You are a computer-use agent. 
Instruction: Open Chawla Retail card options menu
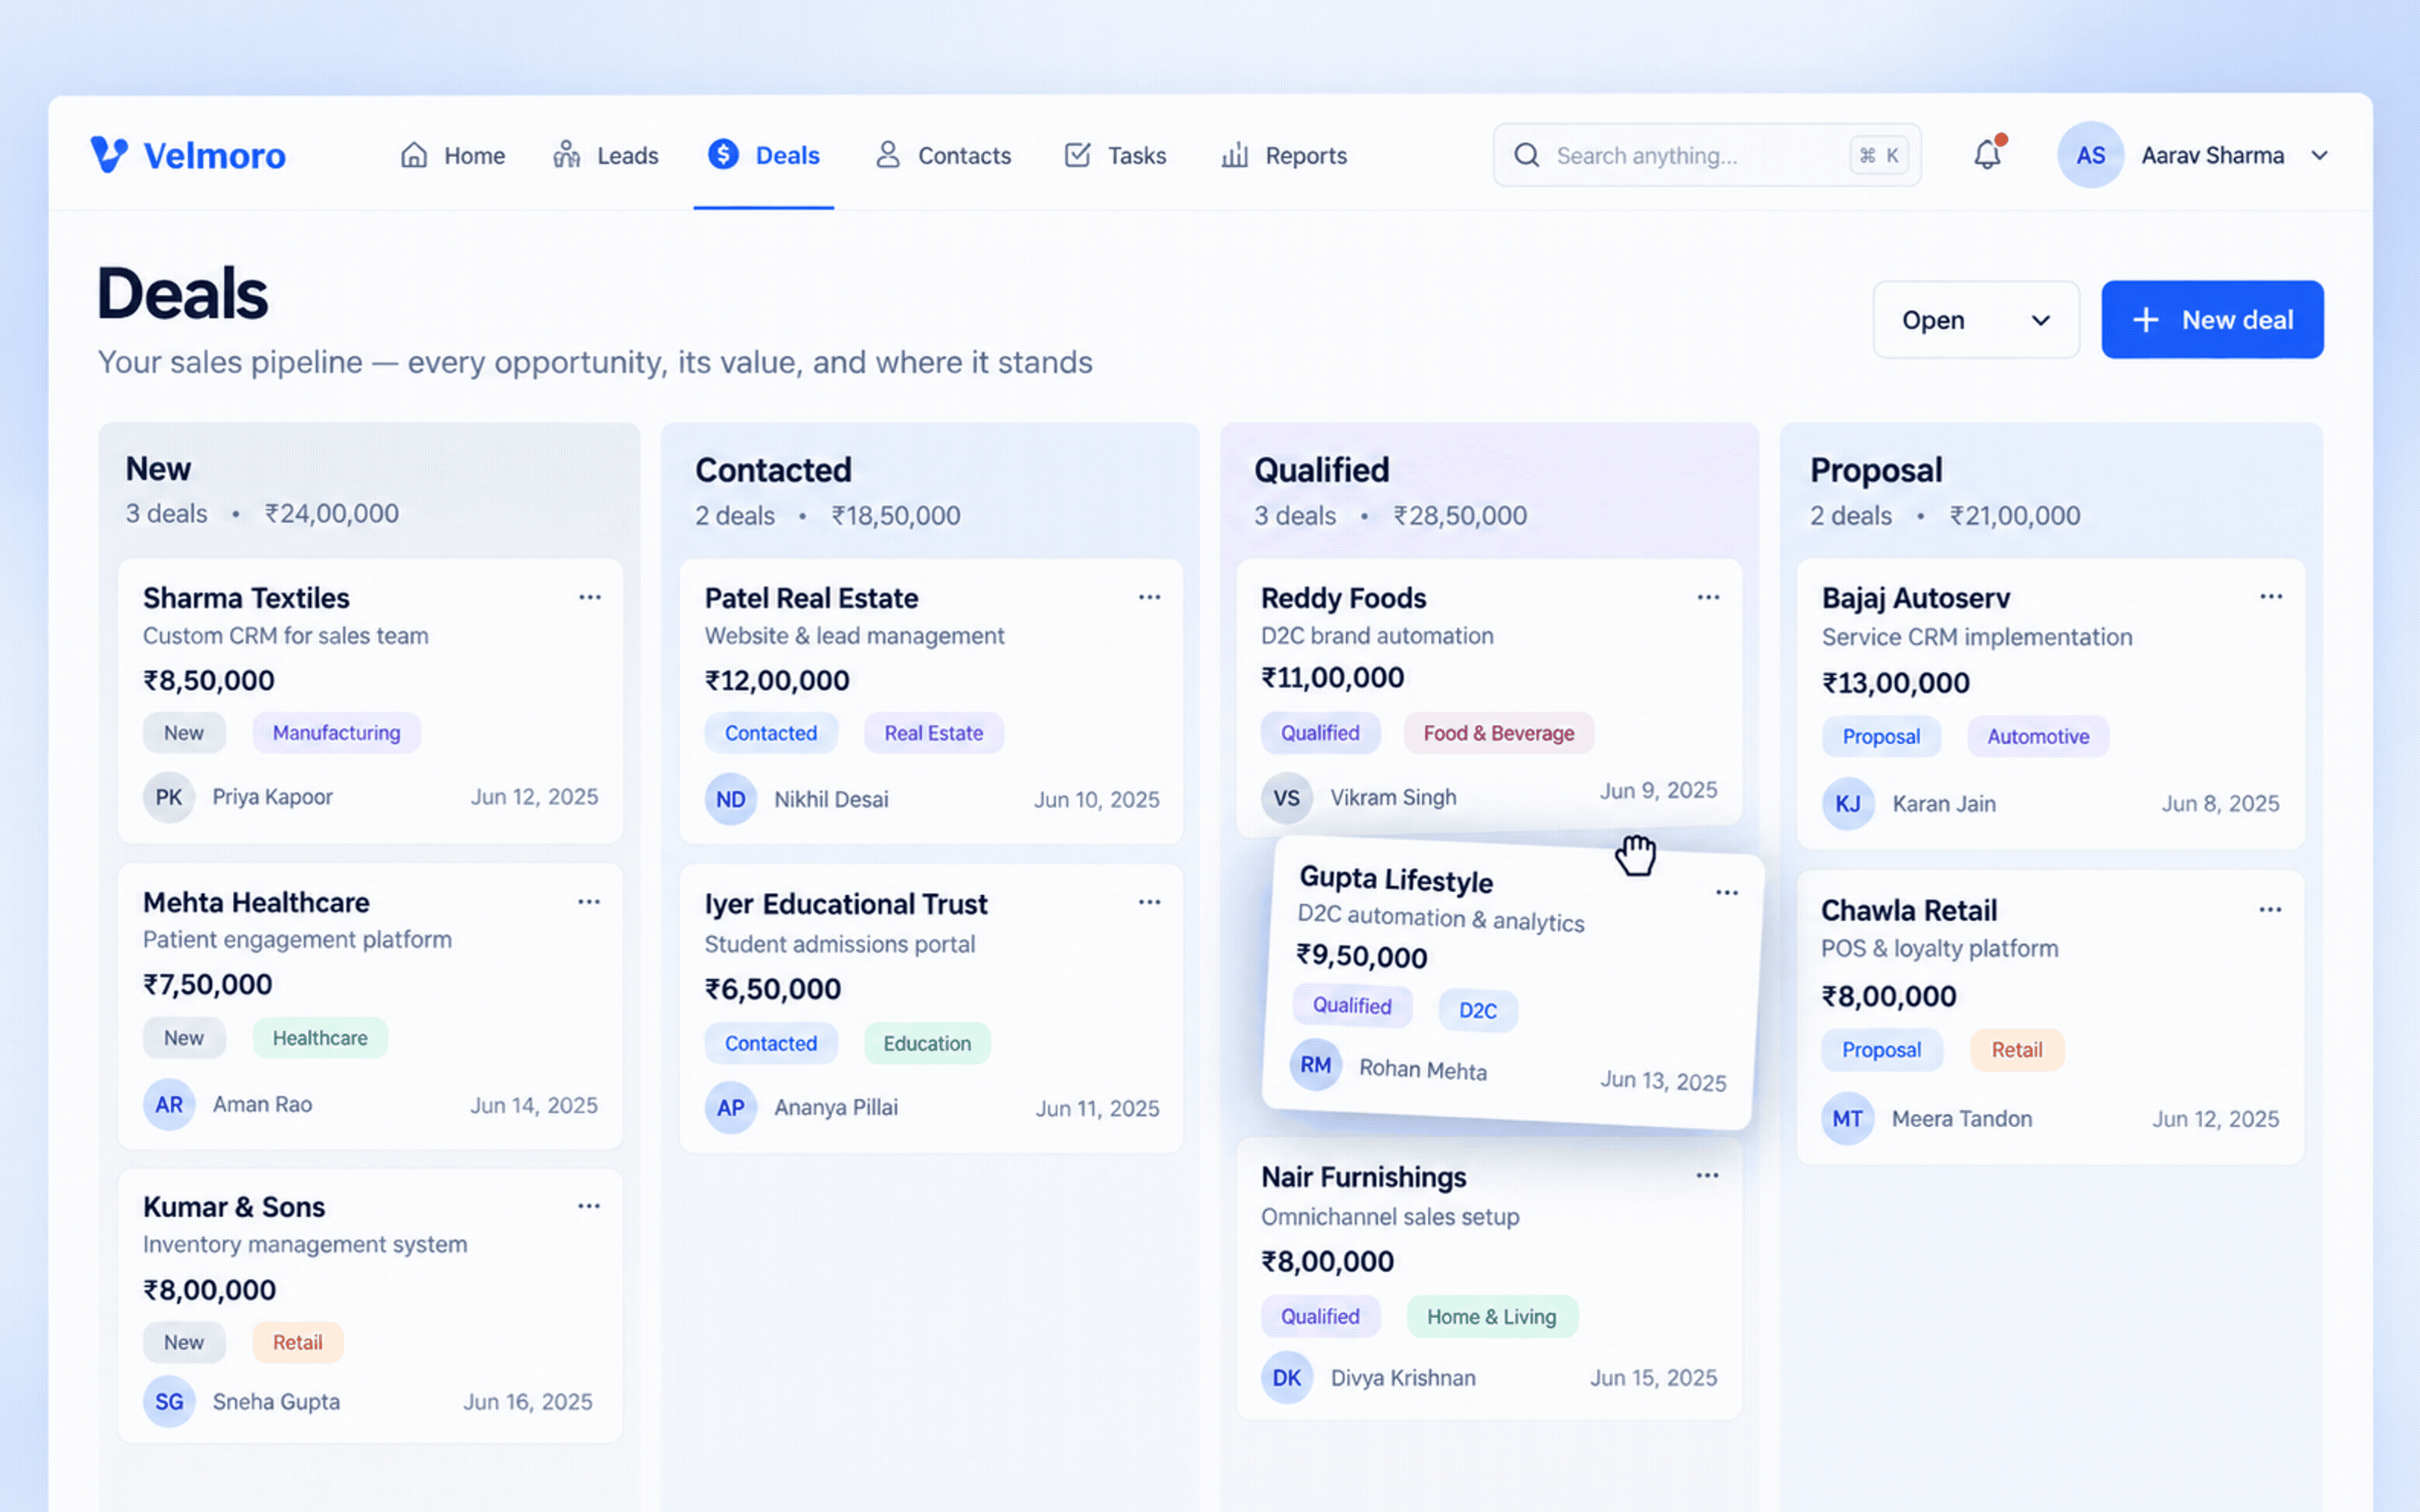point(2270,910)
